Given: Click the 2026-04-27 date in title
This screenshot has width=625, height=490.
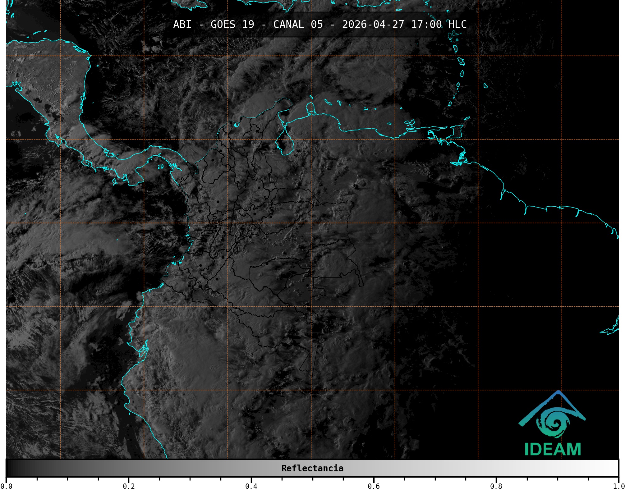Looking at the screenshot, I should click(x=373, y=24).
